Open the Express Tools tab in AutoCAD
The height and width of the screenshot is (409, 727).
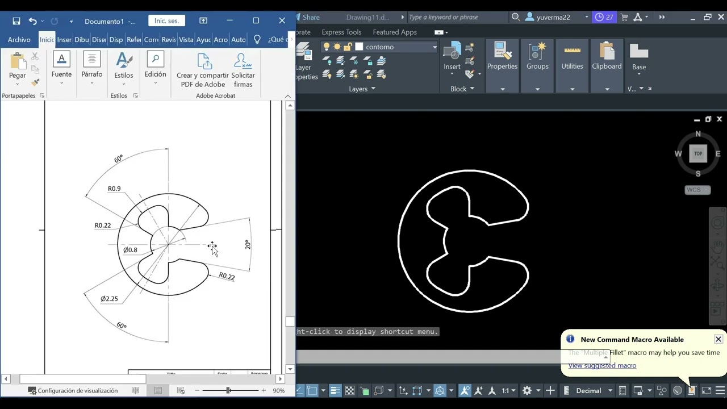[x=341, y=32]
